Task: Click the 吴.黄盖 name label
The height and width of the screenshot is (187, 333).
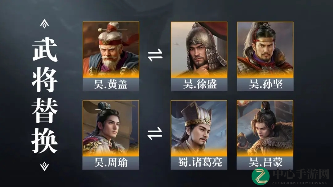Action: click(x=111, y=84)
